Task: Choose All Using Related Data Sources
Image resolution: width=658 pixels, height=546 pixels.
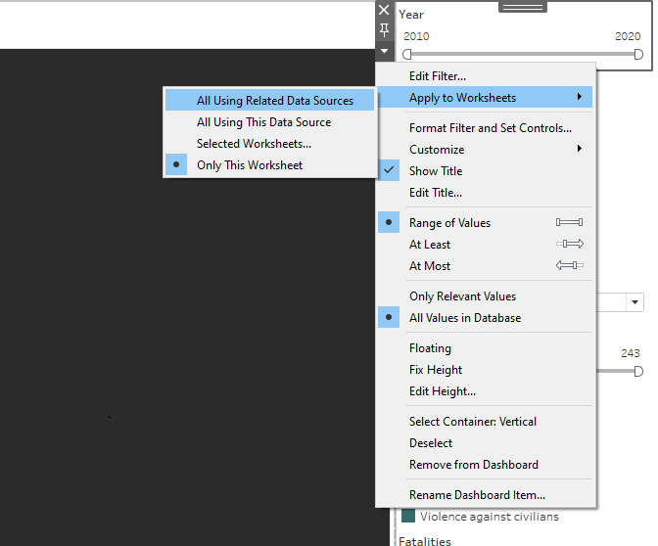Action: point(274,101)
